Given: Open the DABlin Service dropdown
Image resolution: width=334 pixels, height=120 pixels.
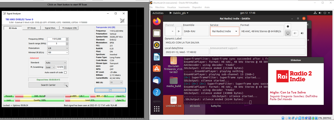Looking at the screenshot, I should [224, 31].
